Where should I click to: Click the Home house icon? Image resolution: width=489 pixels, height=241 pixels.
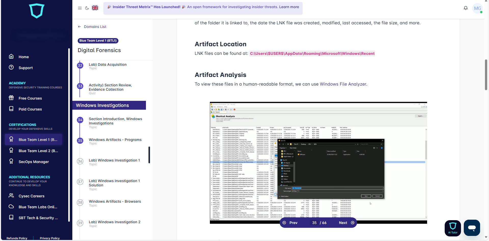pyautogui.click(x=11, y=56)
